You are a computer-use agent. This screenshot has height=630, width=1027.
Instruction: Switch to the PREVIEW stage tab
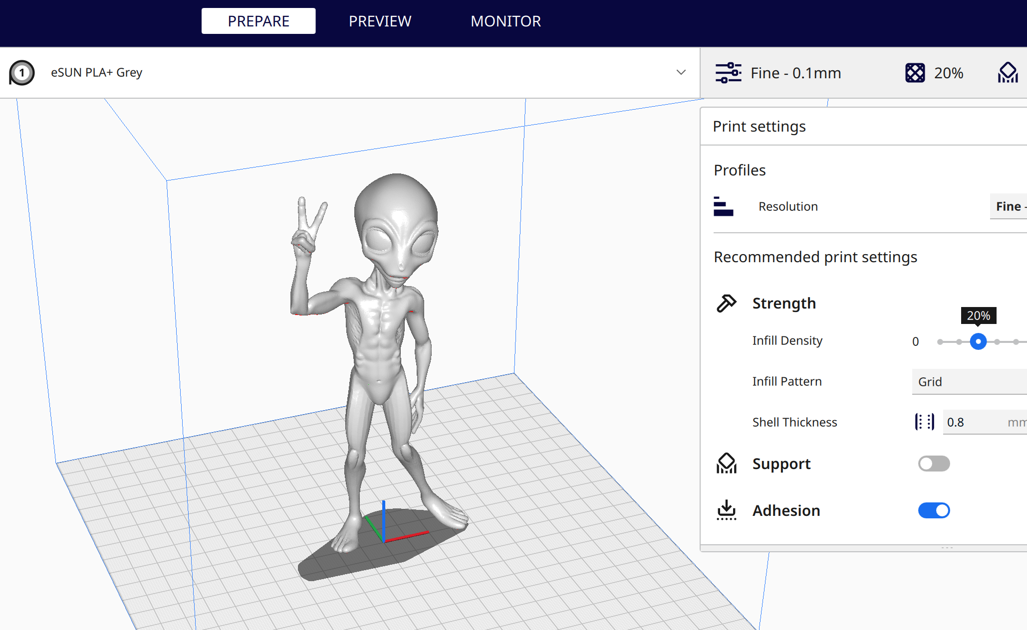click(x=380, y=21)
